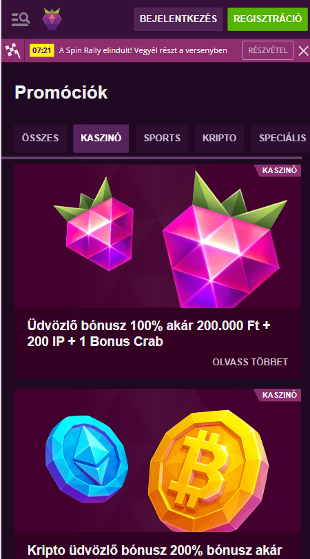
Task: Join Spin Rally via RÉSZVÉTEL button
Action: click(x=268, y=50)
